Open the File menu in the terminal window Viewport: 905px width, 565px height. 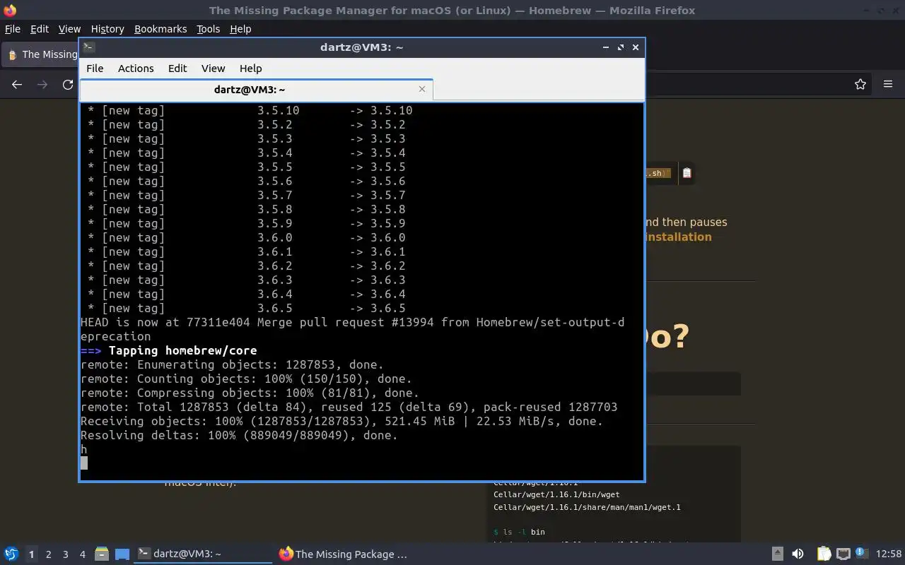coord(95,69)
